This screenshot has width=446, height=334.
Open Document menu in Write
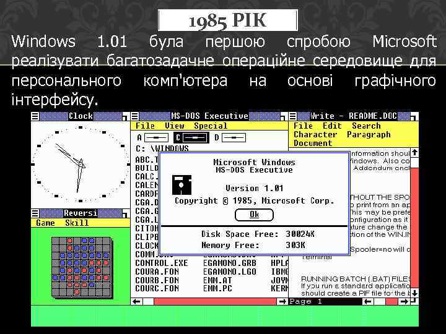pos(313,143)
